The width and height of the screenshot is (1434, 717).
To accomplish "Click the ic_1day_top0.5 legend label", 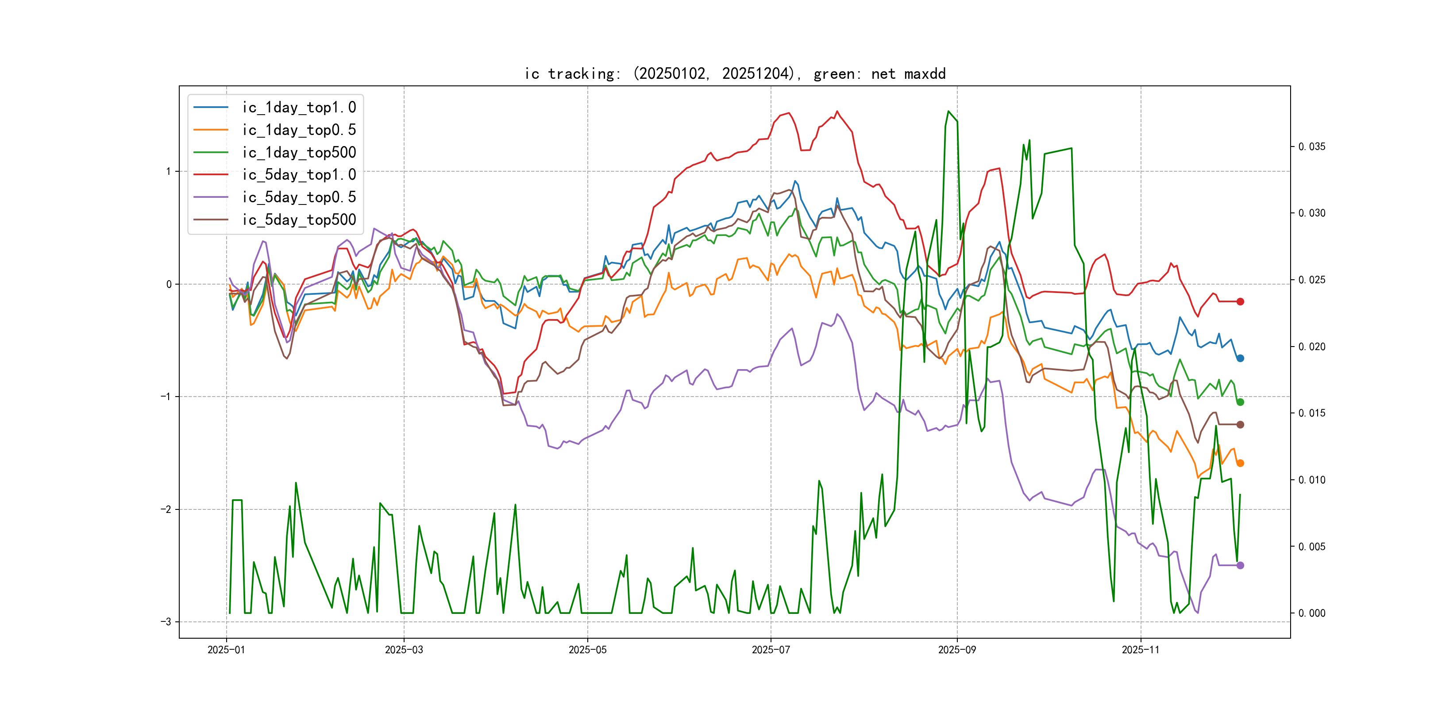I will (299, 130).
